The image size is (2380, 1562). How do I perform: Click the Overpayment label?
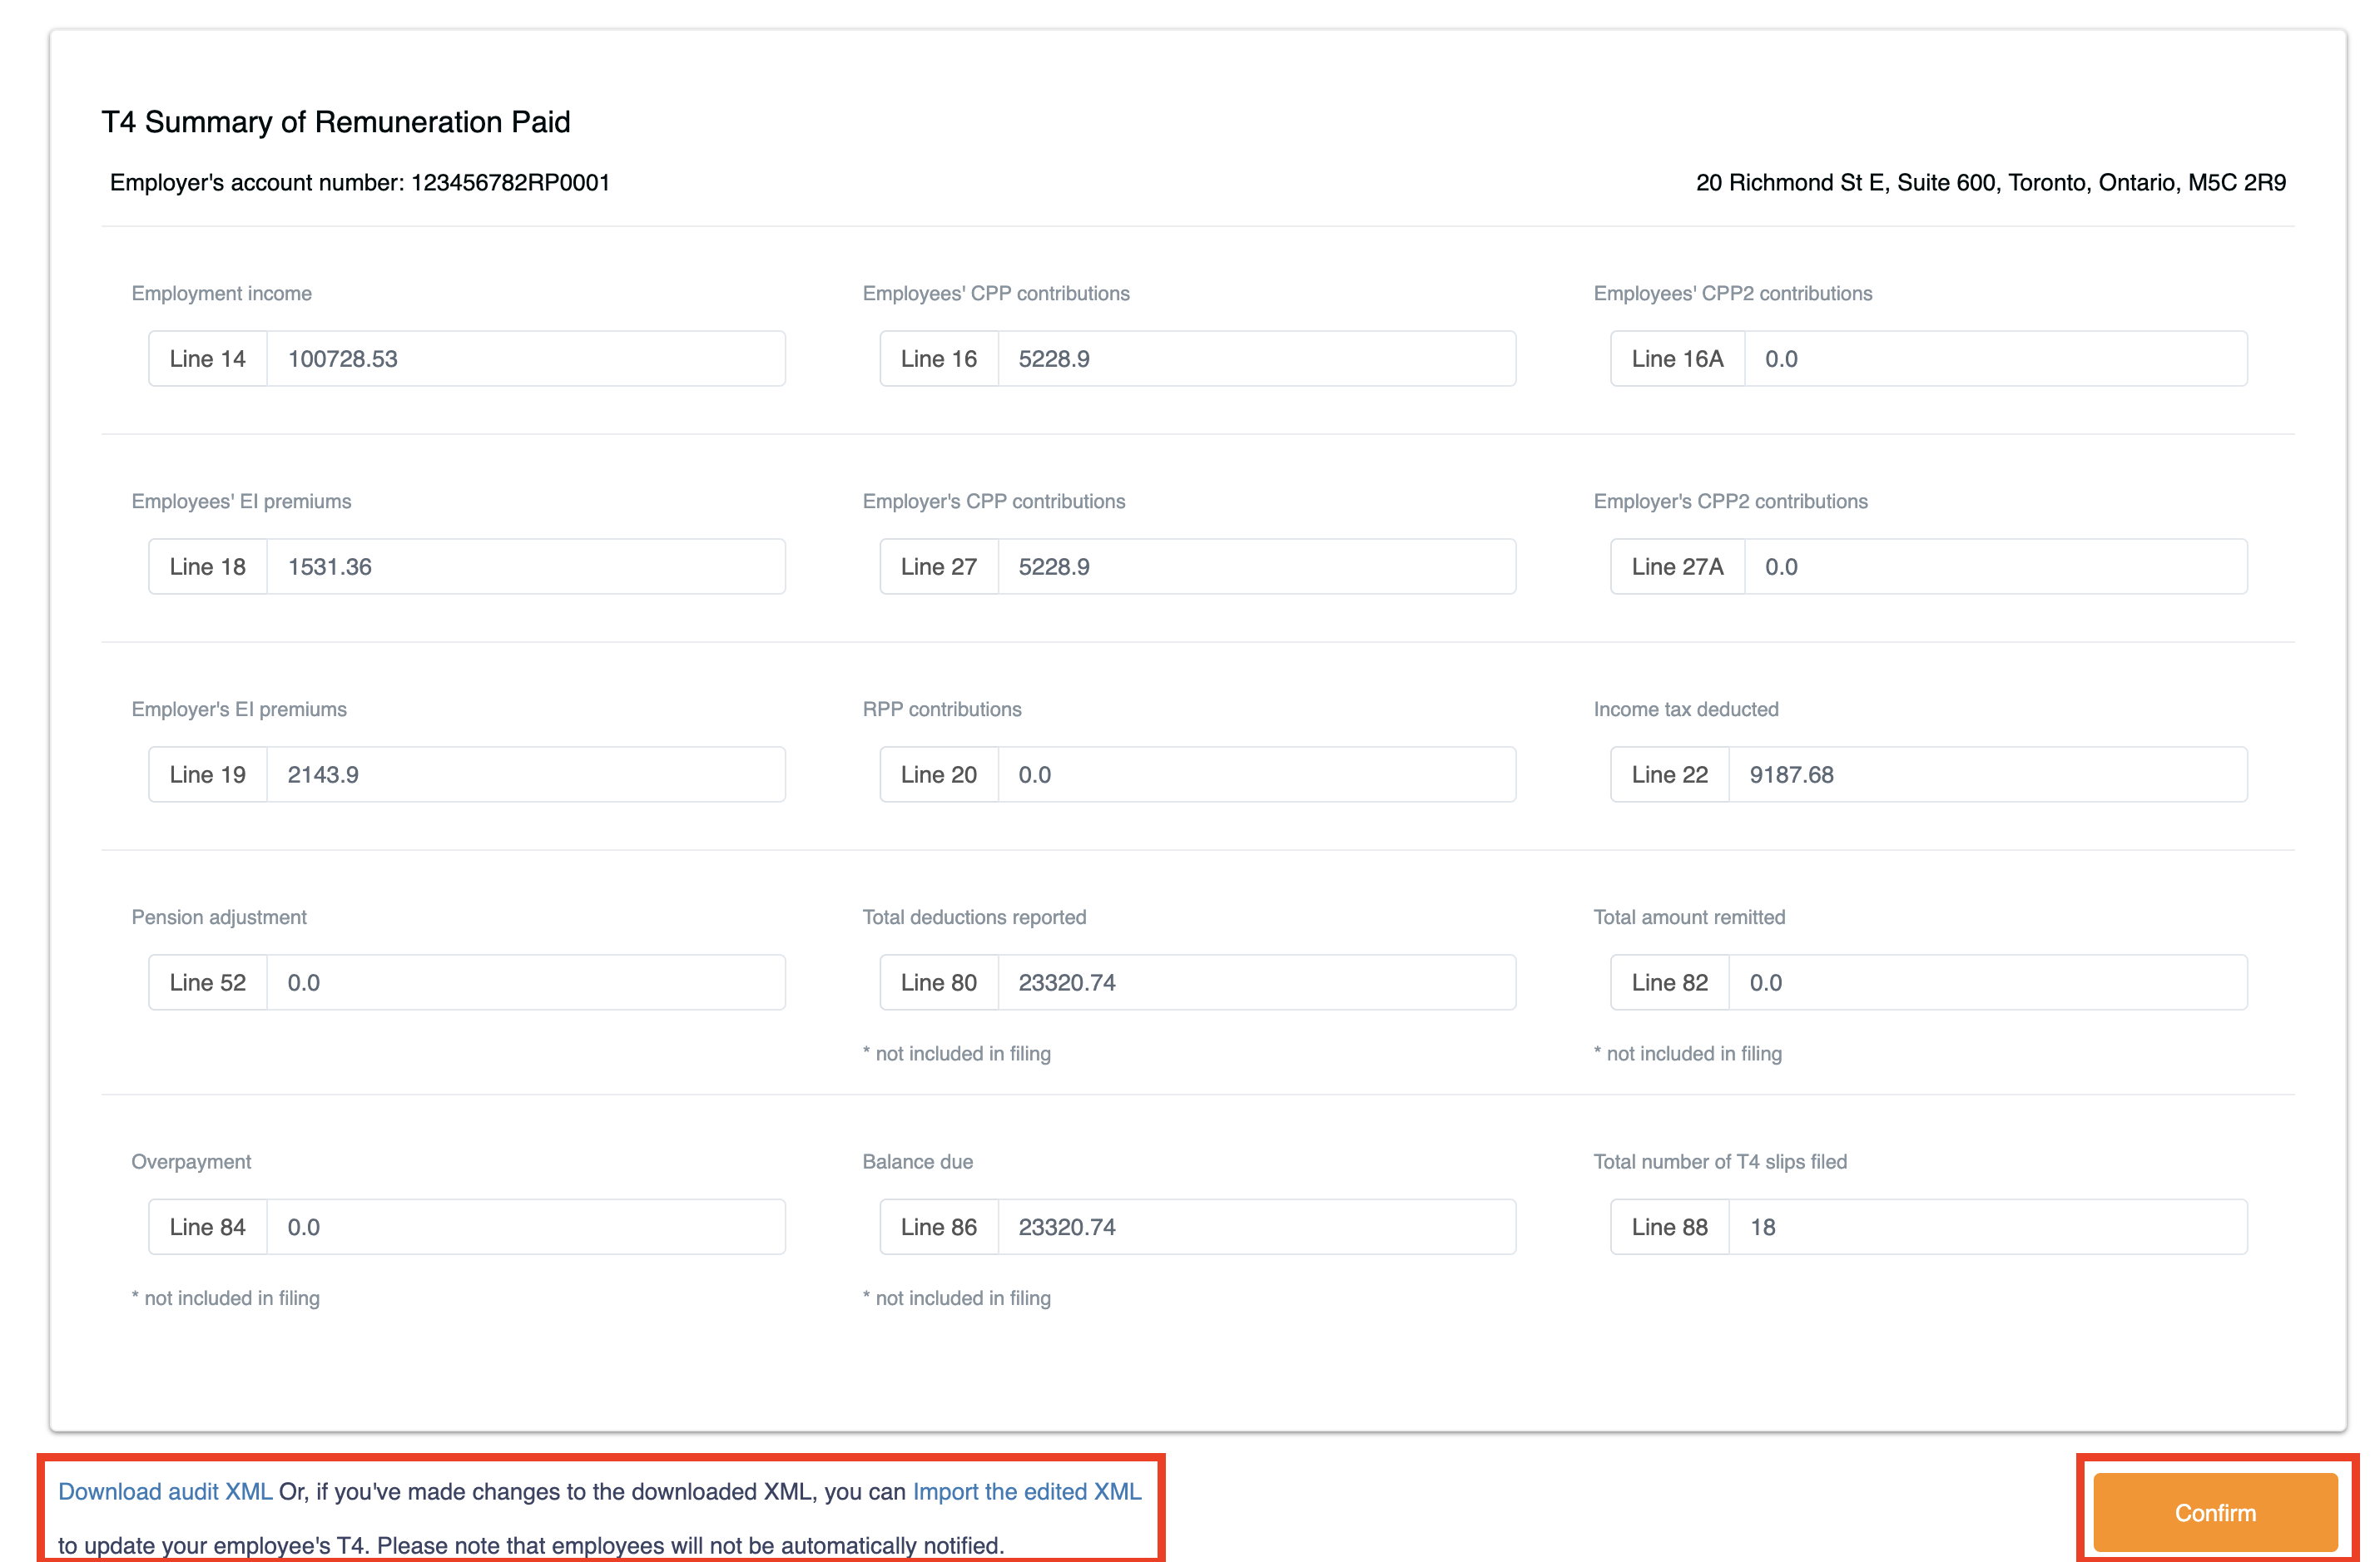(x=191, y=1162)
